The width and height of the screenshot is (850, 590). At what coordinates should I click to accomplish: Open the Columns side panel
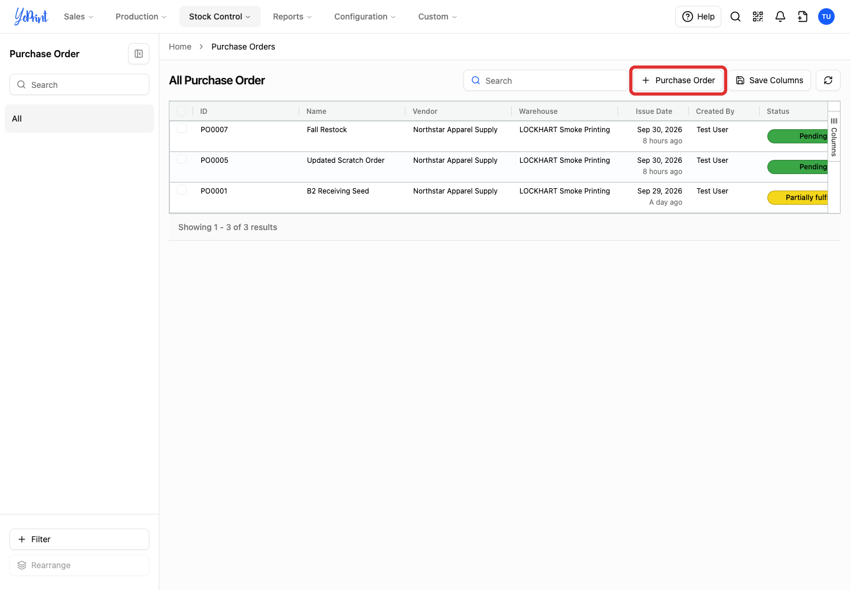[834, 137]
